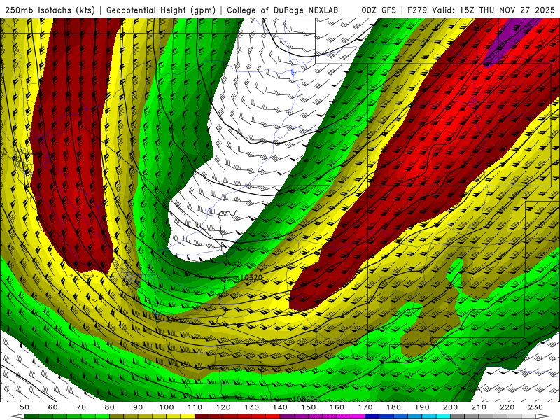Click the 150 knot legend label
This screenshot has width=560, height=420.
pos(309,407)
